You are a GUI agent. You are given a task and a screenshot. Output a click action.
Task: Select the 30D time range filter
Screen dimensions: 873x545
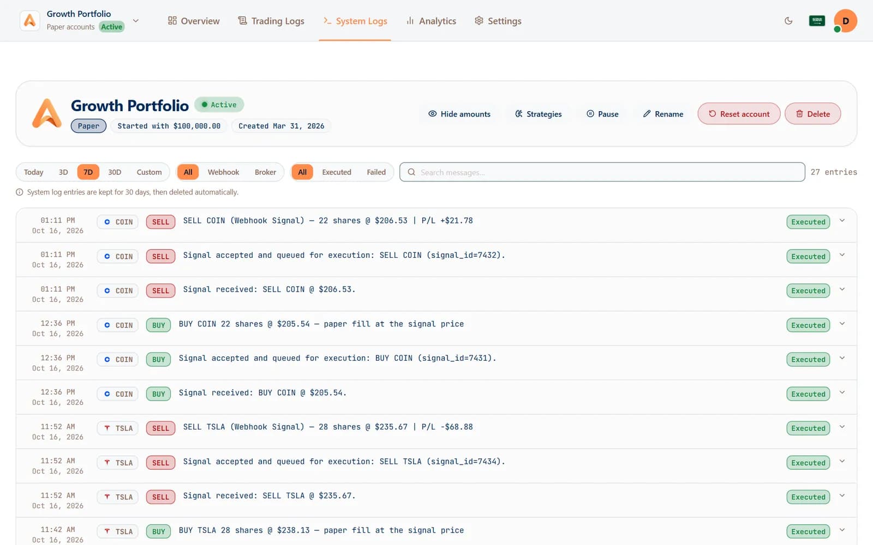coord(115,172)
